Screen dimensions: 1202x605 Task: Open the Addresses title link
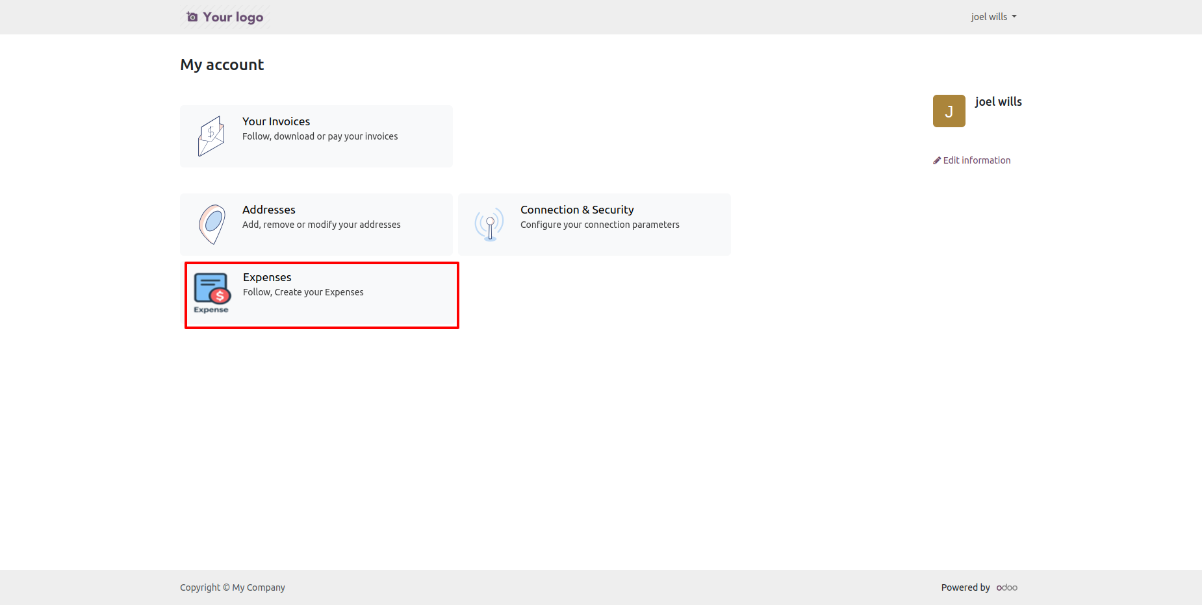coord(268,210)
